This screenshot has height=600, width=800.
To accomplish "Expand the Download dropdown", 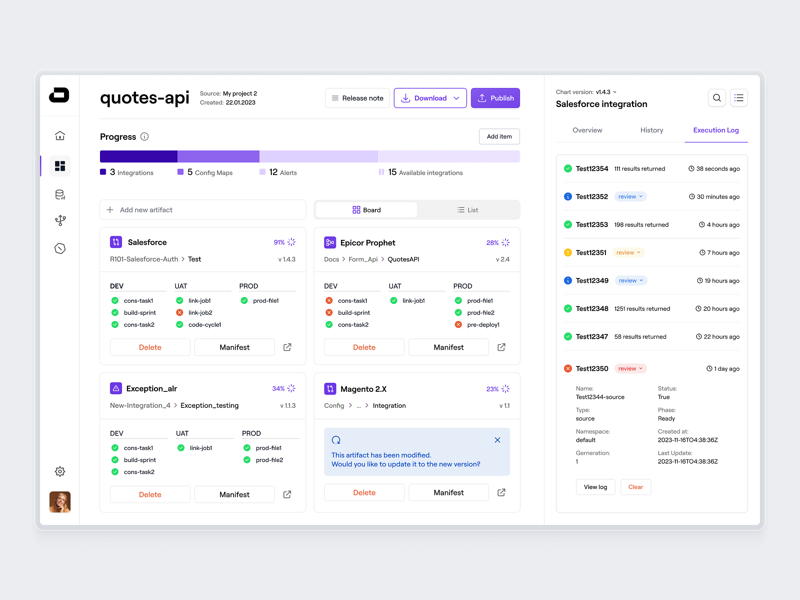I will (456, 98).
